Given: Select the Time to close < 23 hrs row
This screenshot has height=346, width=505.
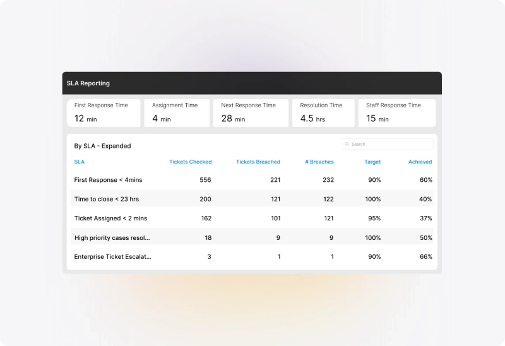Looking at the screenshot, I should (252, 199).
